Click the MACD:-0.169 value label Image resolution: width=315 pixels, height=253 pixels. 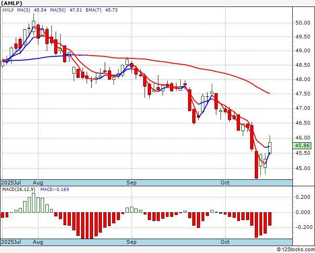pos(55,190)
